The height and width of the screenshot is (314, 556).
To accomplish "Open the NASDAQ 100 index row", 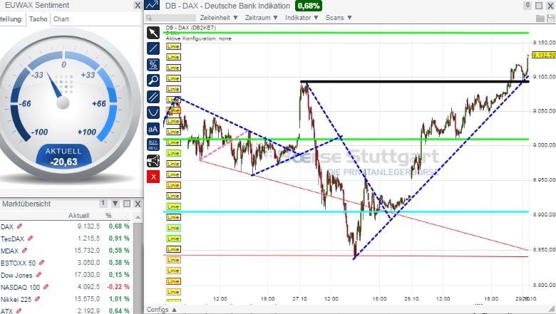I will point(66,287).
